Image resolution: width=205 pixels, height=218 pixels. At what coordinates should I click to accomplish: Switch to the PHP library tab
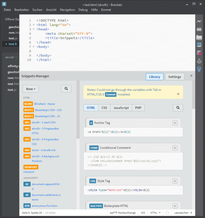(x=138, y=108)
